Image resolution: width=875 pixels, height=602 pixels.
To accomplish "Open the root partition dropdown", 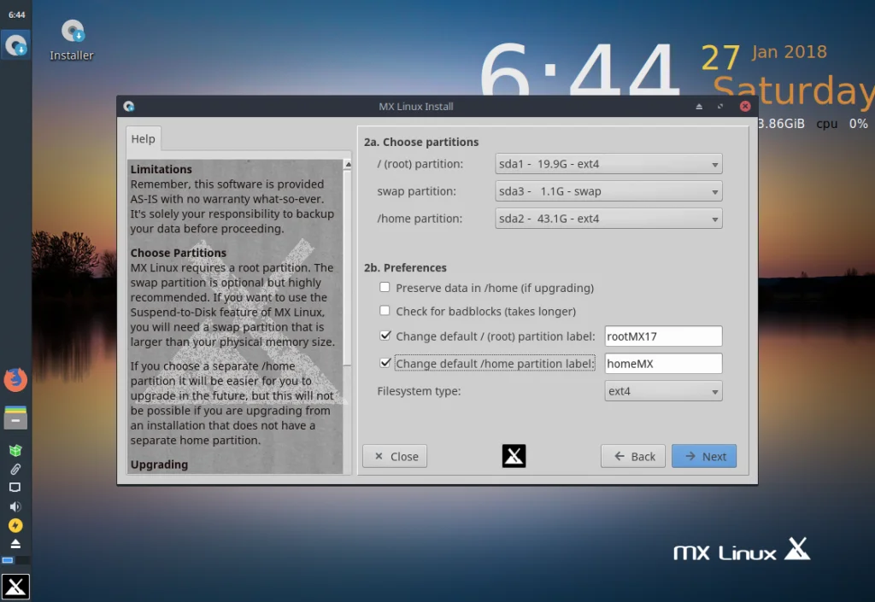I will [608, 164].
